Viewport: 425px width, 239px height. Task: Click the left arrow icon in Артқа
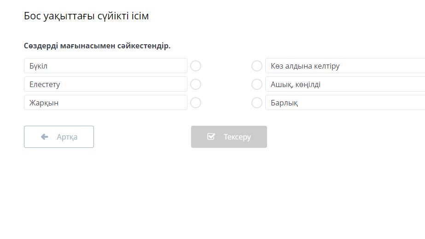pos(45,137)
